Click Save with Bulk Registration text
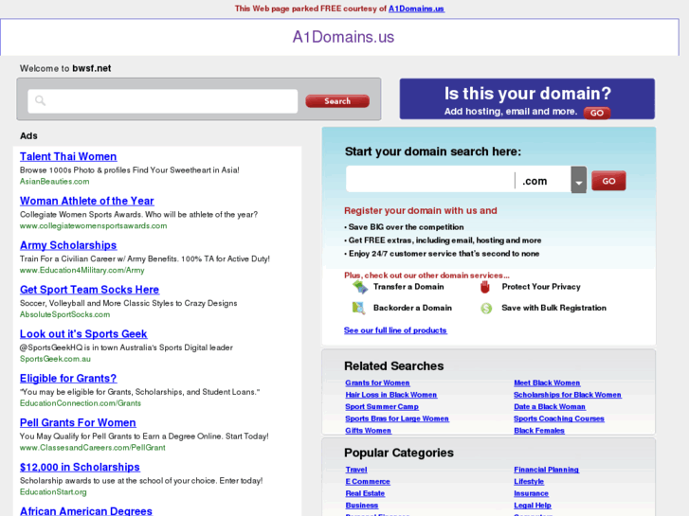The height and width of the screenshot is (516, 689). point(553,308)
